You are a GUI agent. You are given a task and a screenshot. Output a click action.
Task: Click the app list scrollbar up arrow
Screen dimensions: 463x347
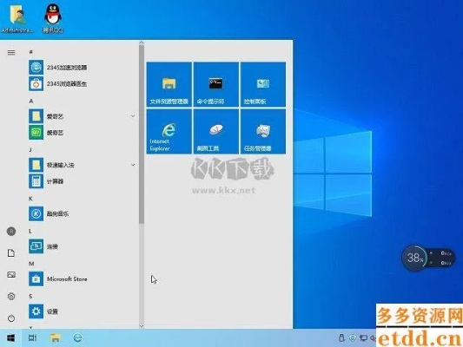142,43
